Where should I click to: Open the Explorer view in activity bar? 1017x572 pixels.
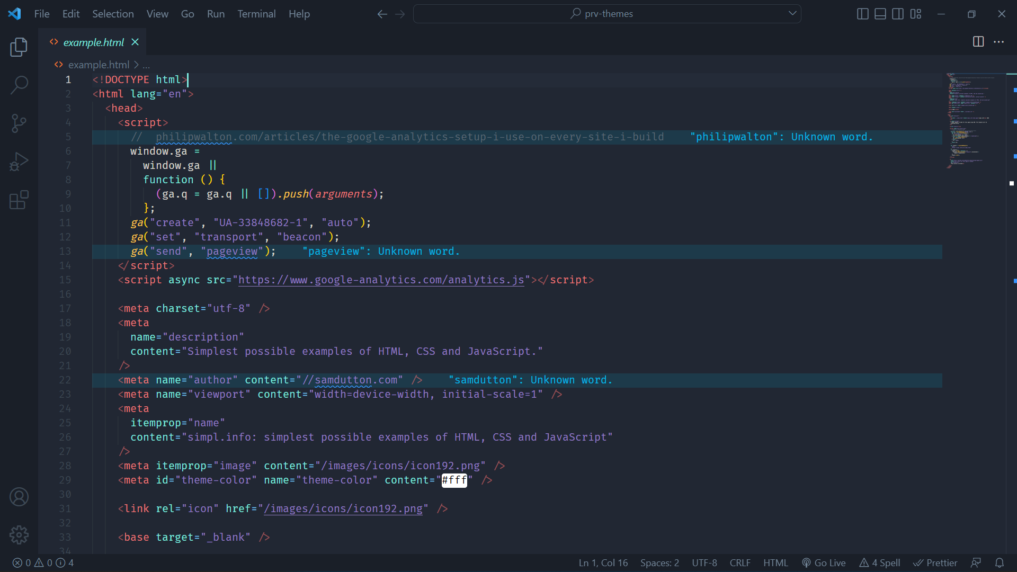[x=19, y=47]
